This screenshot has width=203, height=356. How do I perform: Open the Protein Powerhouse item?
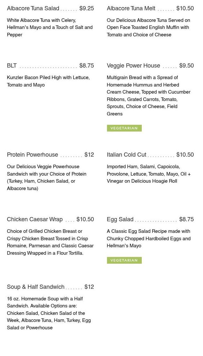tap(33, 155)
